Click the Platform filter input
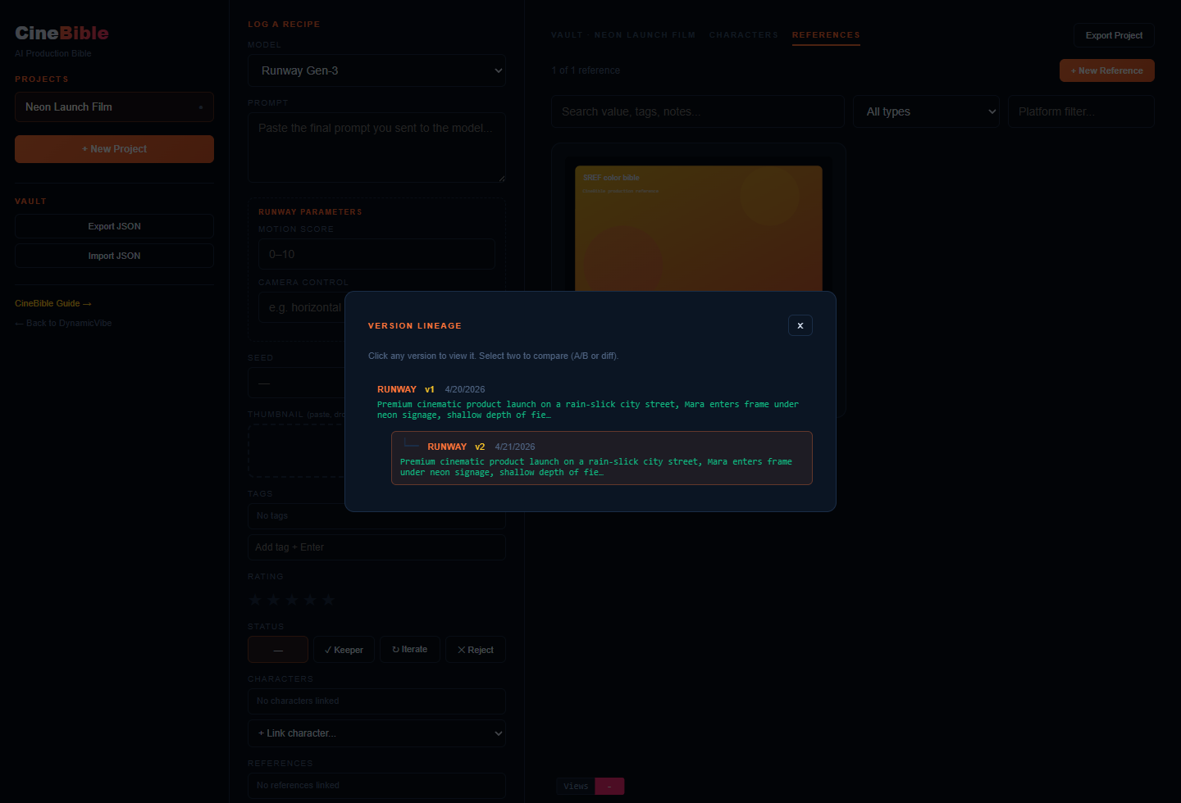The image size is (1181, 803). tap(1081, 111)
